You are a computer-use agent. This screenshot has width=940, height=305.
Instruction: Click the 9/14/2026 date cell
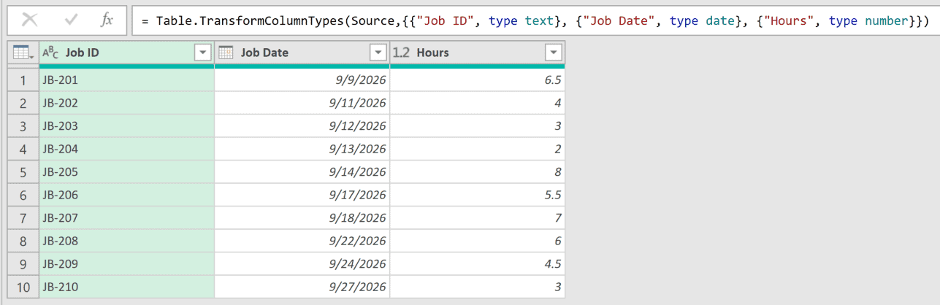302,172
